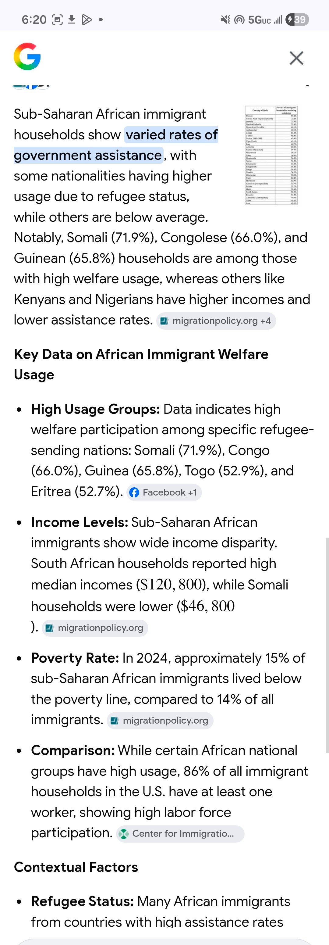Open the welfare data table thumbnail
This screenshot has width=329, height=945.
(x=271, y=155)
